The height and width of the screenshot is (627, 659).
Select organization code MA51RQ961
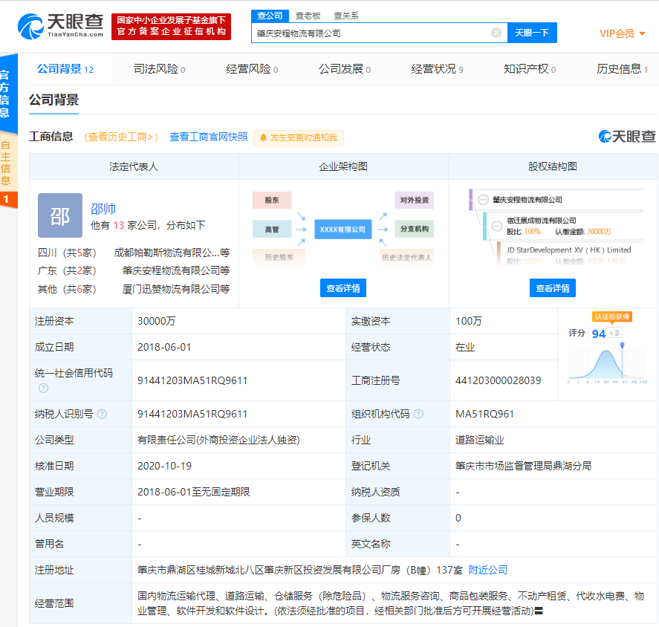point(484,414)
